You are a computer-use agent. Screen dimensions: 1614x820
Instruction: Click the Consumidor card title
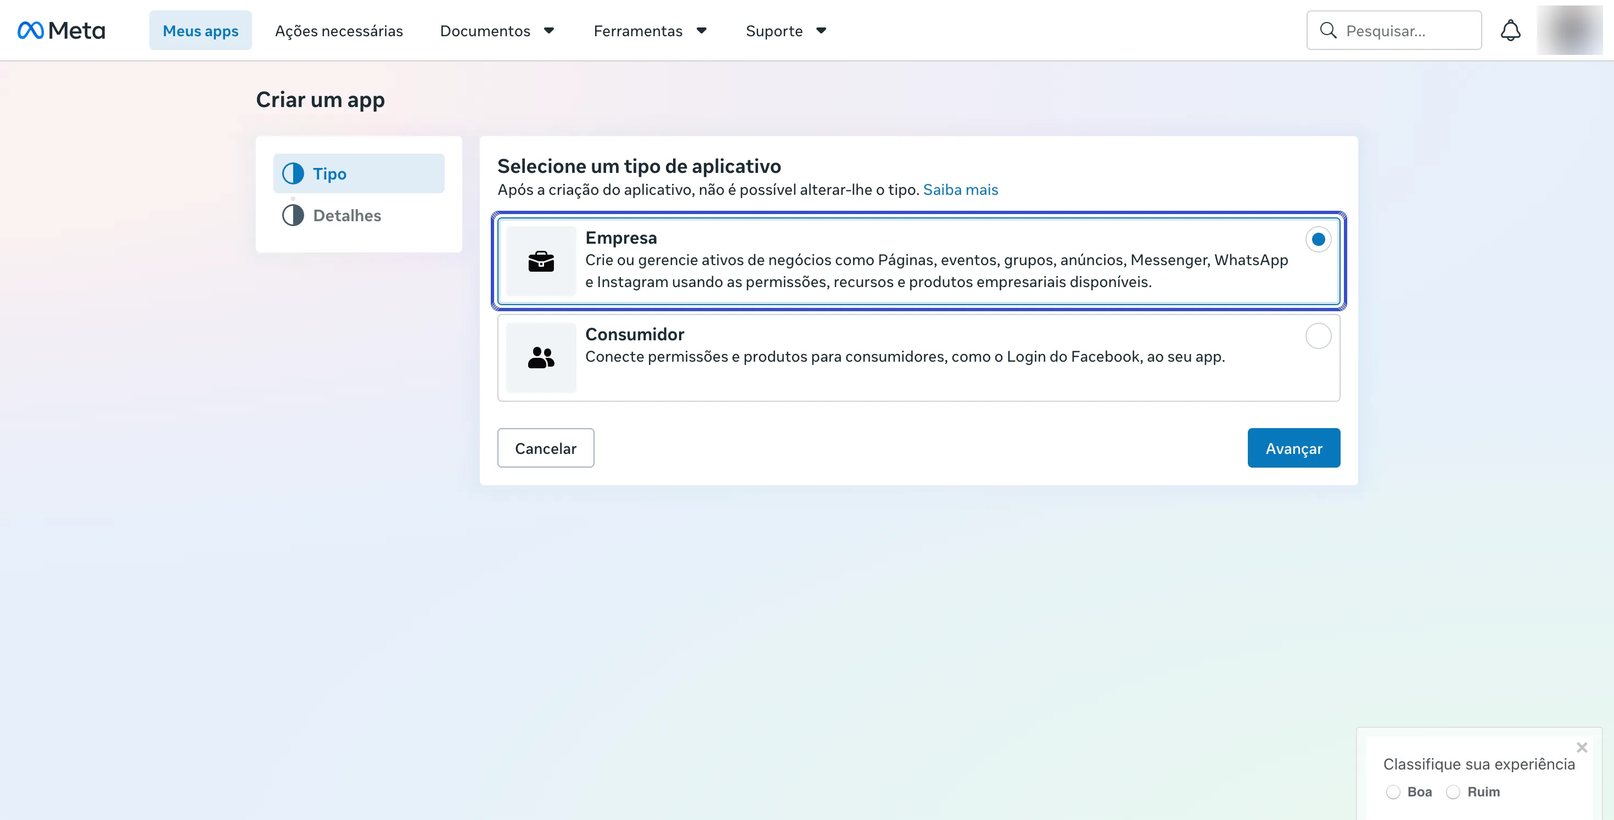[x=634, y=334]
